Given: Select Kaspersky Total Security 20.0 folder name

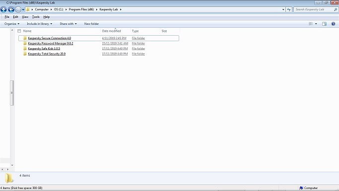Looking at the screenshot, I should 47,54.
